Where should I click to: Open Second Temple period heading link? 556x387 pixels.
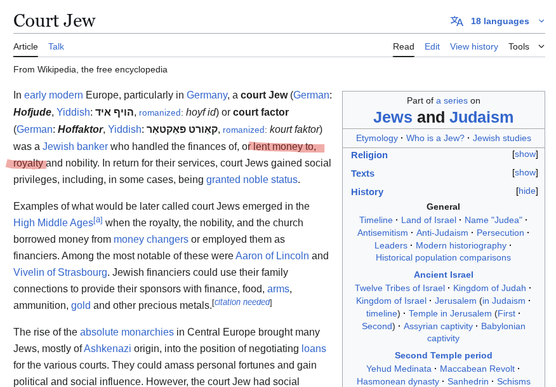443,355
